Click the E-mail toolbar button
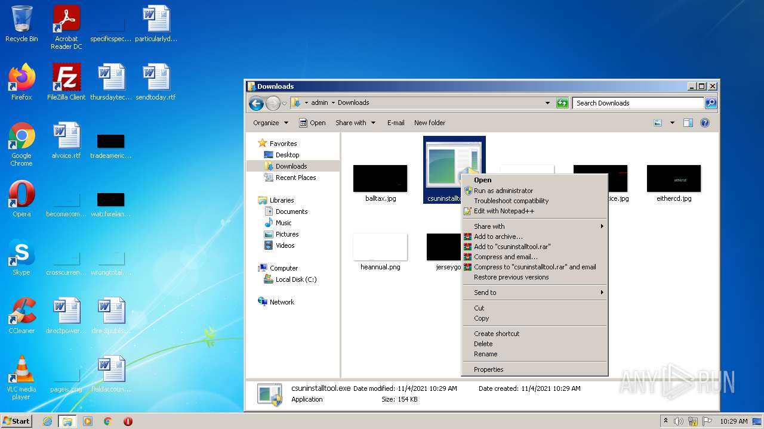 pyautogui.click(x=396, y=123)
